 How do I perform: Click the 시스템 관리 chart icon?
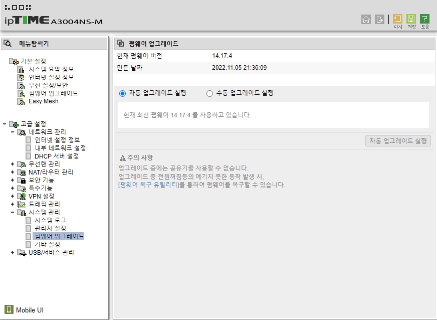click(22, 213)
